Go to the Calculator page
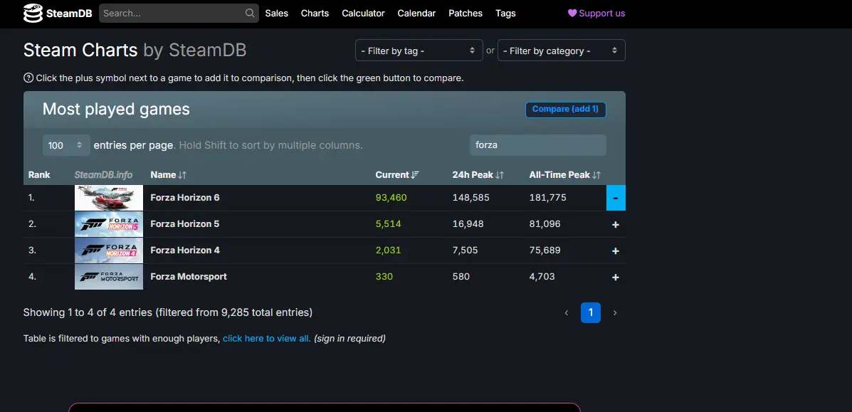The width and height of the screenshot is (852, 412). click(363, 13)
